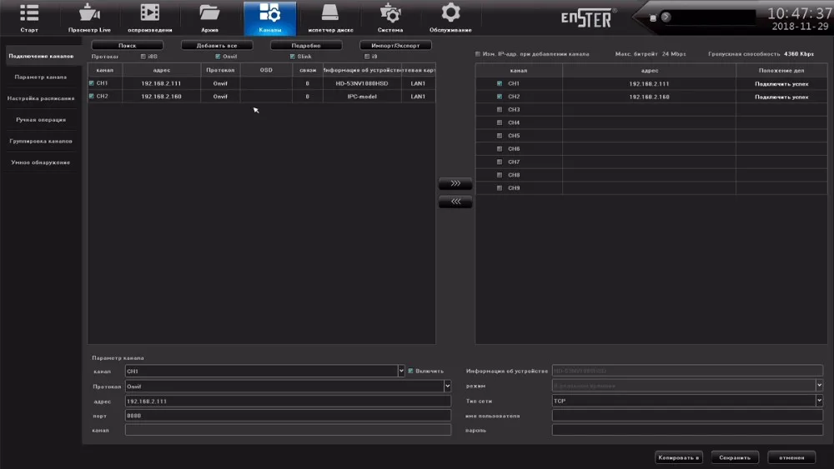This screenshot has width=834, height=469.
Task: Remove channel with the <<< arrow button
Action: coord(455,202)
